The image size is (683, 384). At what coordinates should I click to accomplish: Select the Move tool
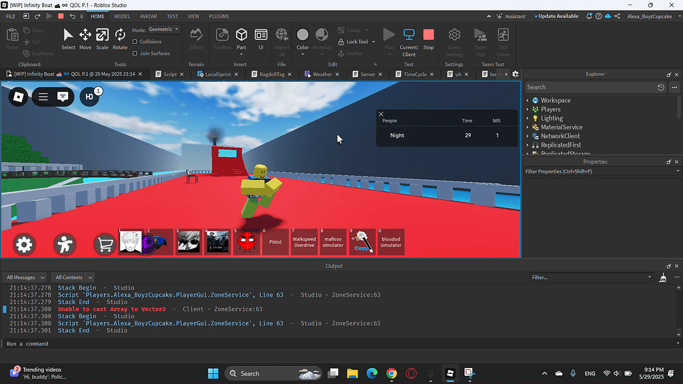click(85, 39)
